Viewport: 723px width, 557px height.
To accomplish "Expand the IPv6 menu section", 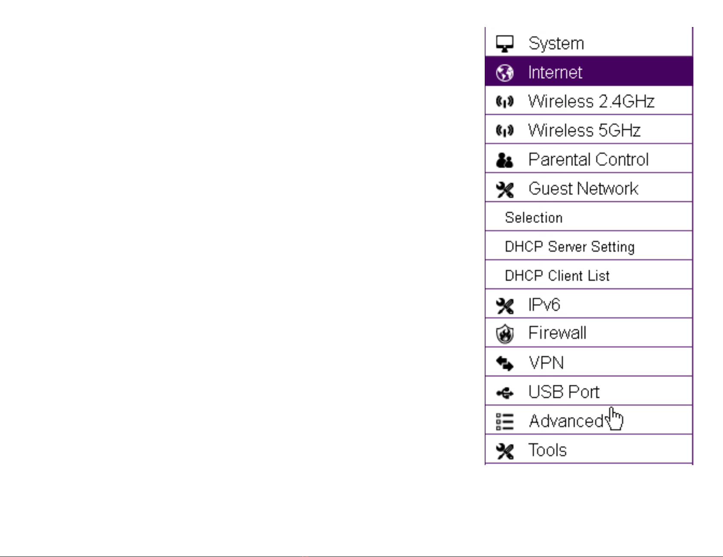I will pyautogui.click(x=589, y=304).
